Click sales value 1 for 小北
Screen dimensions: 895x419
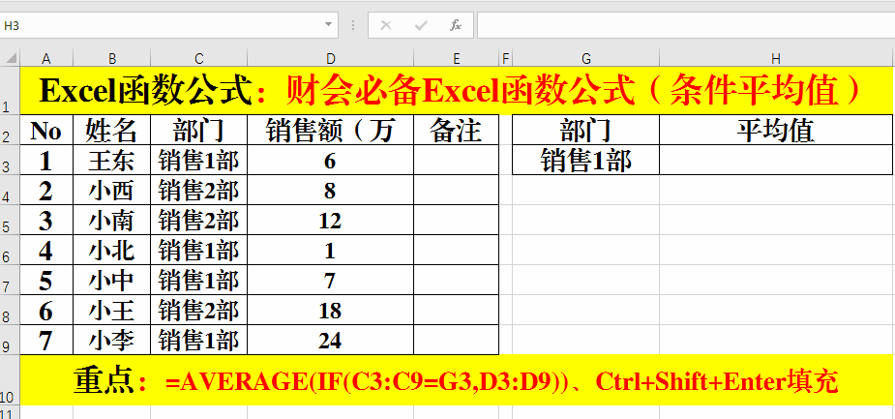pos(331,250)
